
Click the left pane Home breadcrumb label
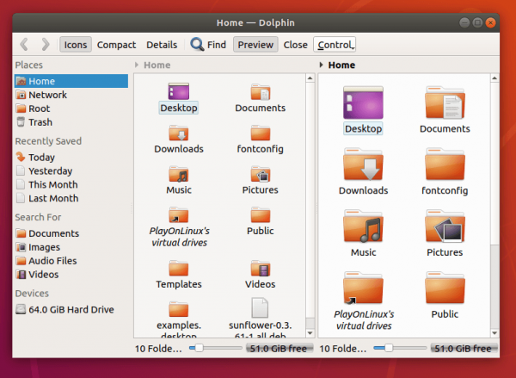pyautogui.click(x=157, y=65)
